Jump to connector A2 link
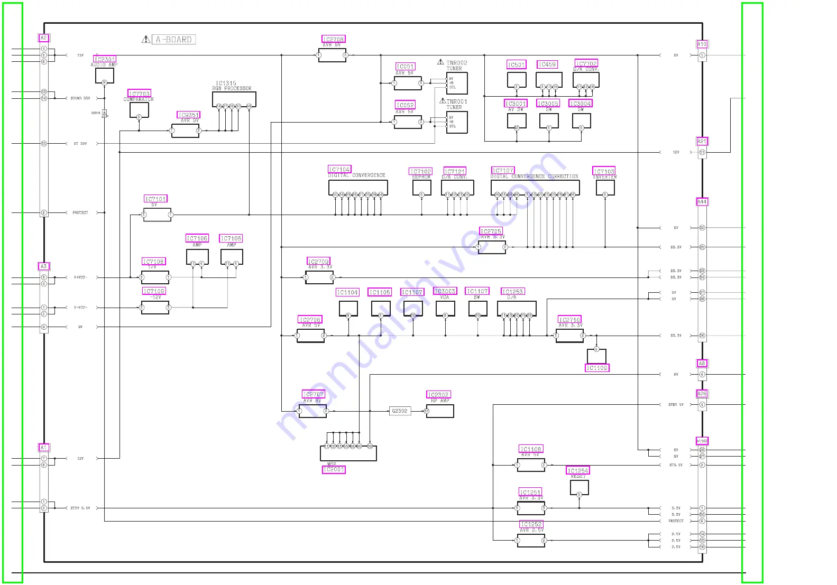 tap(44, 38)
